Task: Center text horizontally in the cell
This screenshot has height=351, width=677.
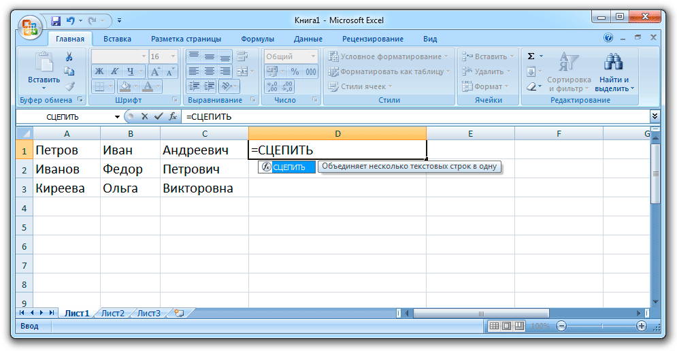Action: tap(210, 71)
